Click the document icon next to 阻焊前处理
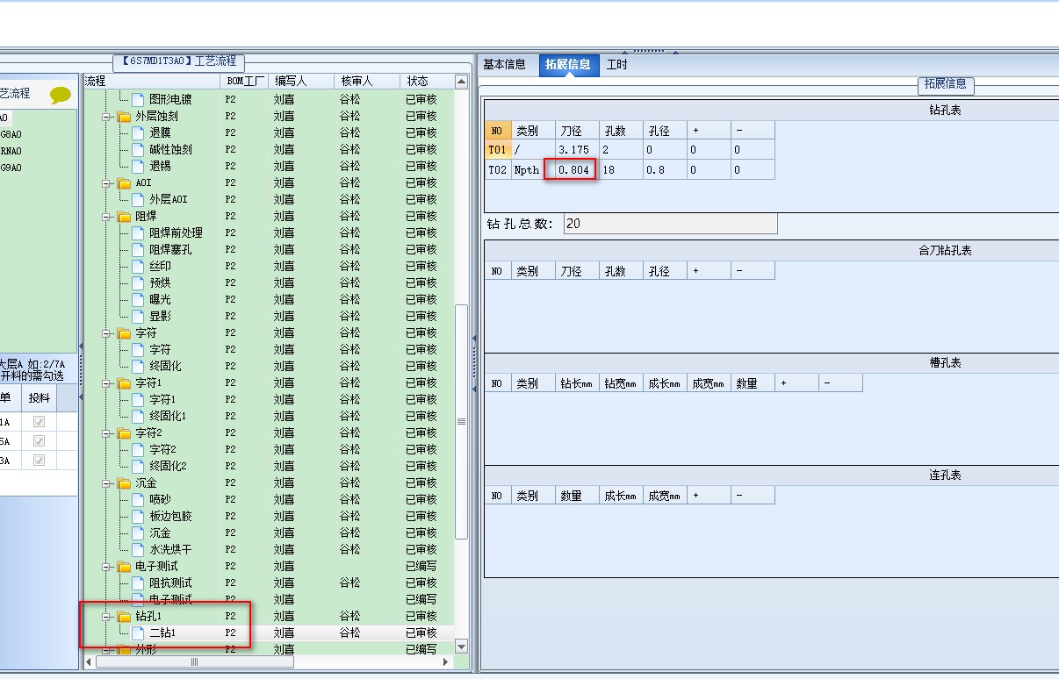Viewport: 1059px width, 679px height. point(138,232)
